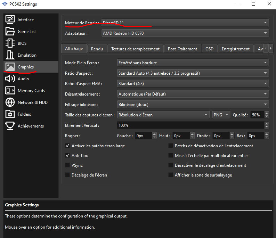
Task: Maximize the PCSX2 Settings window
Action: click(253, 4)
